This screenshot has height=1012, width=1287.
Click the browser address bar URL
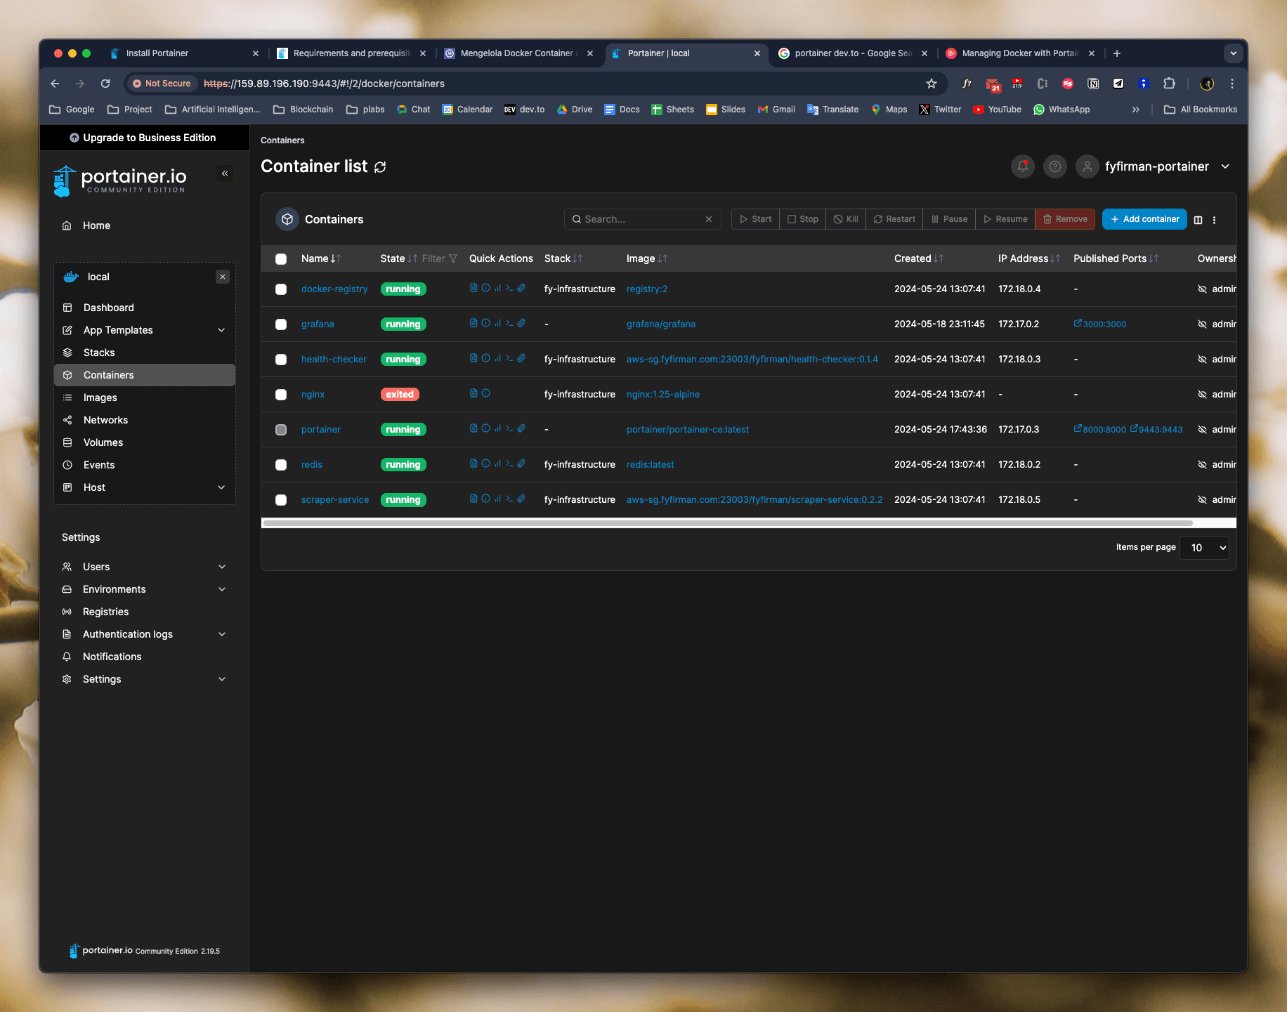pyautogui.click(x=324, y=84)
